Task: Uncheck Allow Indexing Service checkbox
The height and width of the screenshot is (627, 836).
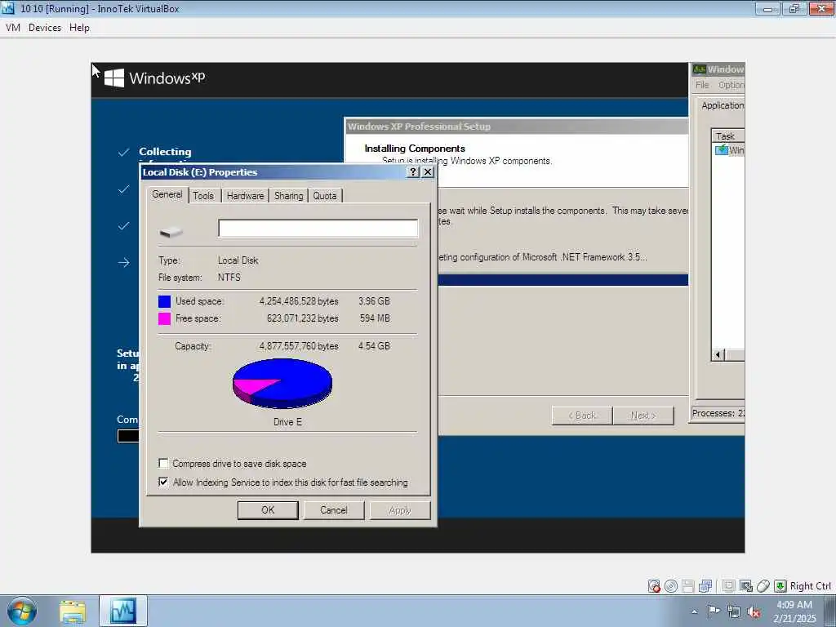Action: pyautogui.click(x=163, y=482)
